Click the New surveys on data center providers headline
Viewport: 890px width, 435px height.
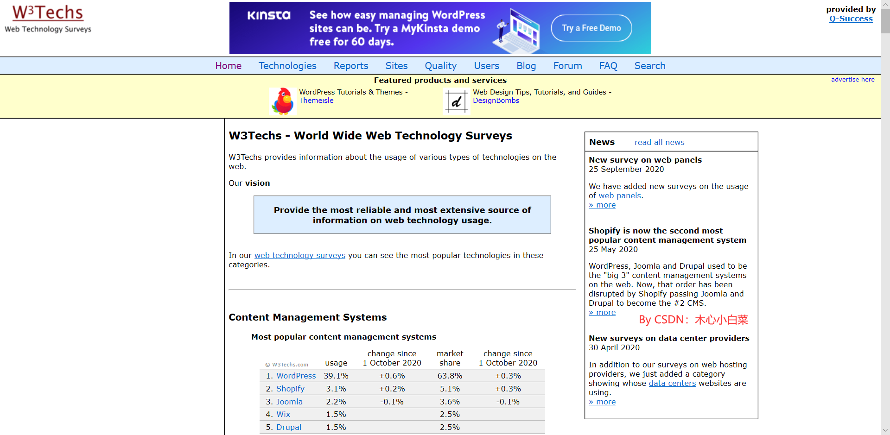(669, 338)
